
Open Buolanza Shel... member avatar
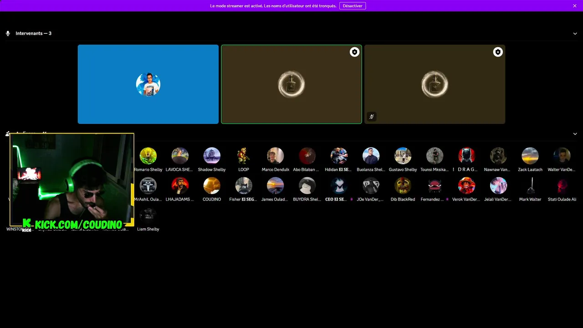click(371, 156)
